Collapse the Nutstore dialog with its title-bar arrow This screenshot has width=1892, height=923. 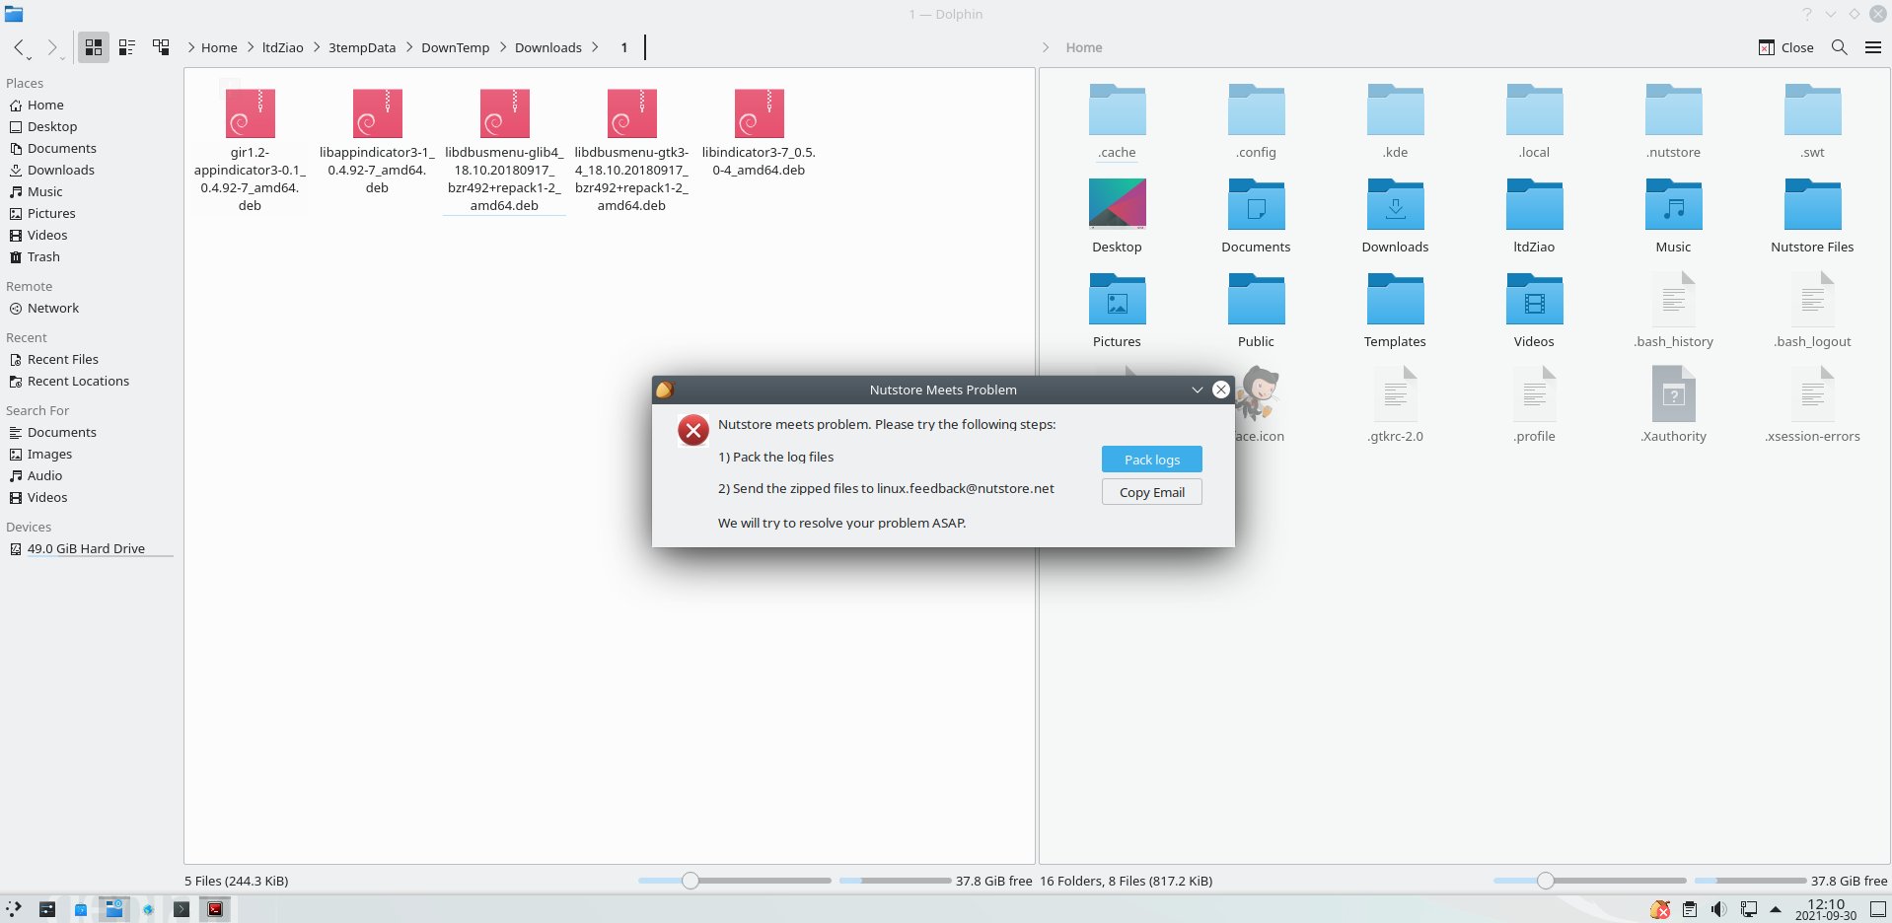(x=1197, y=390)
